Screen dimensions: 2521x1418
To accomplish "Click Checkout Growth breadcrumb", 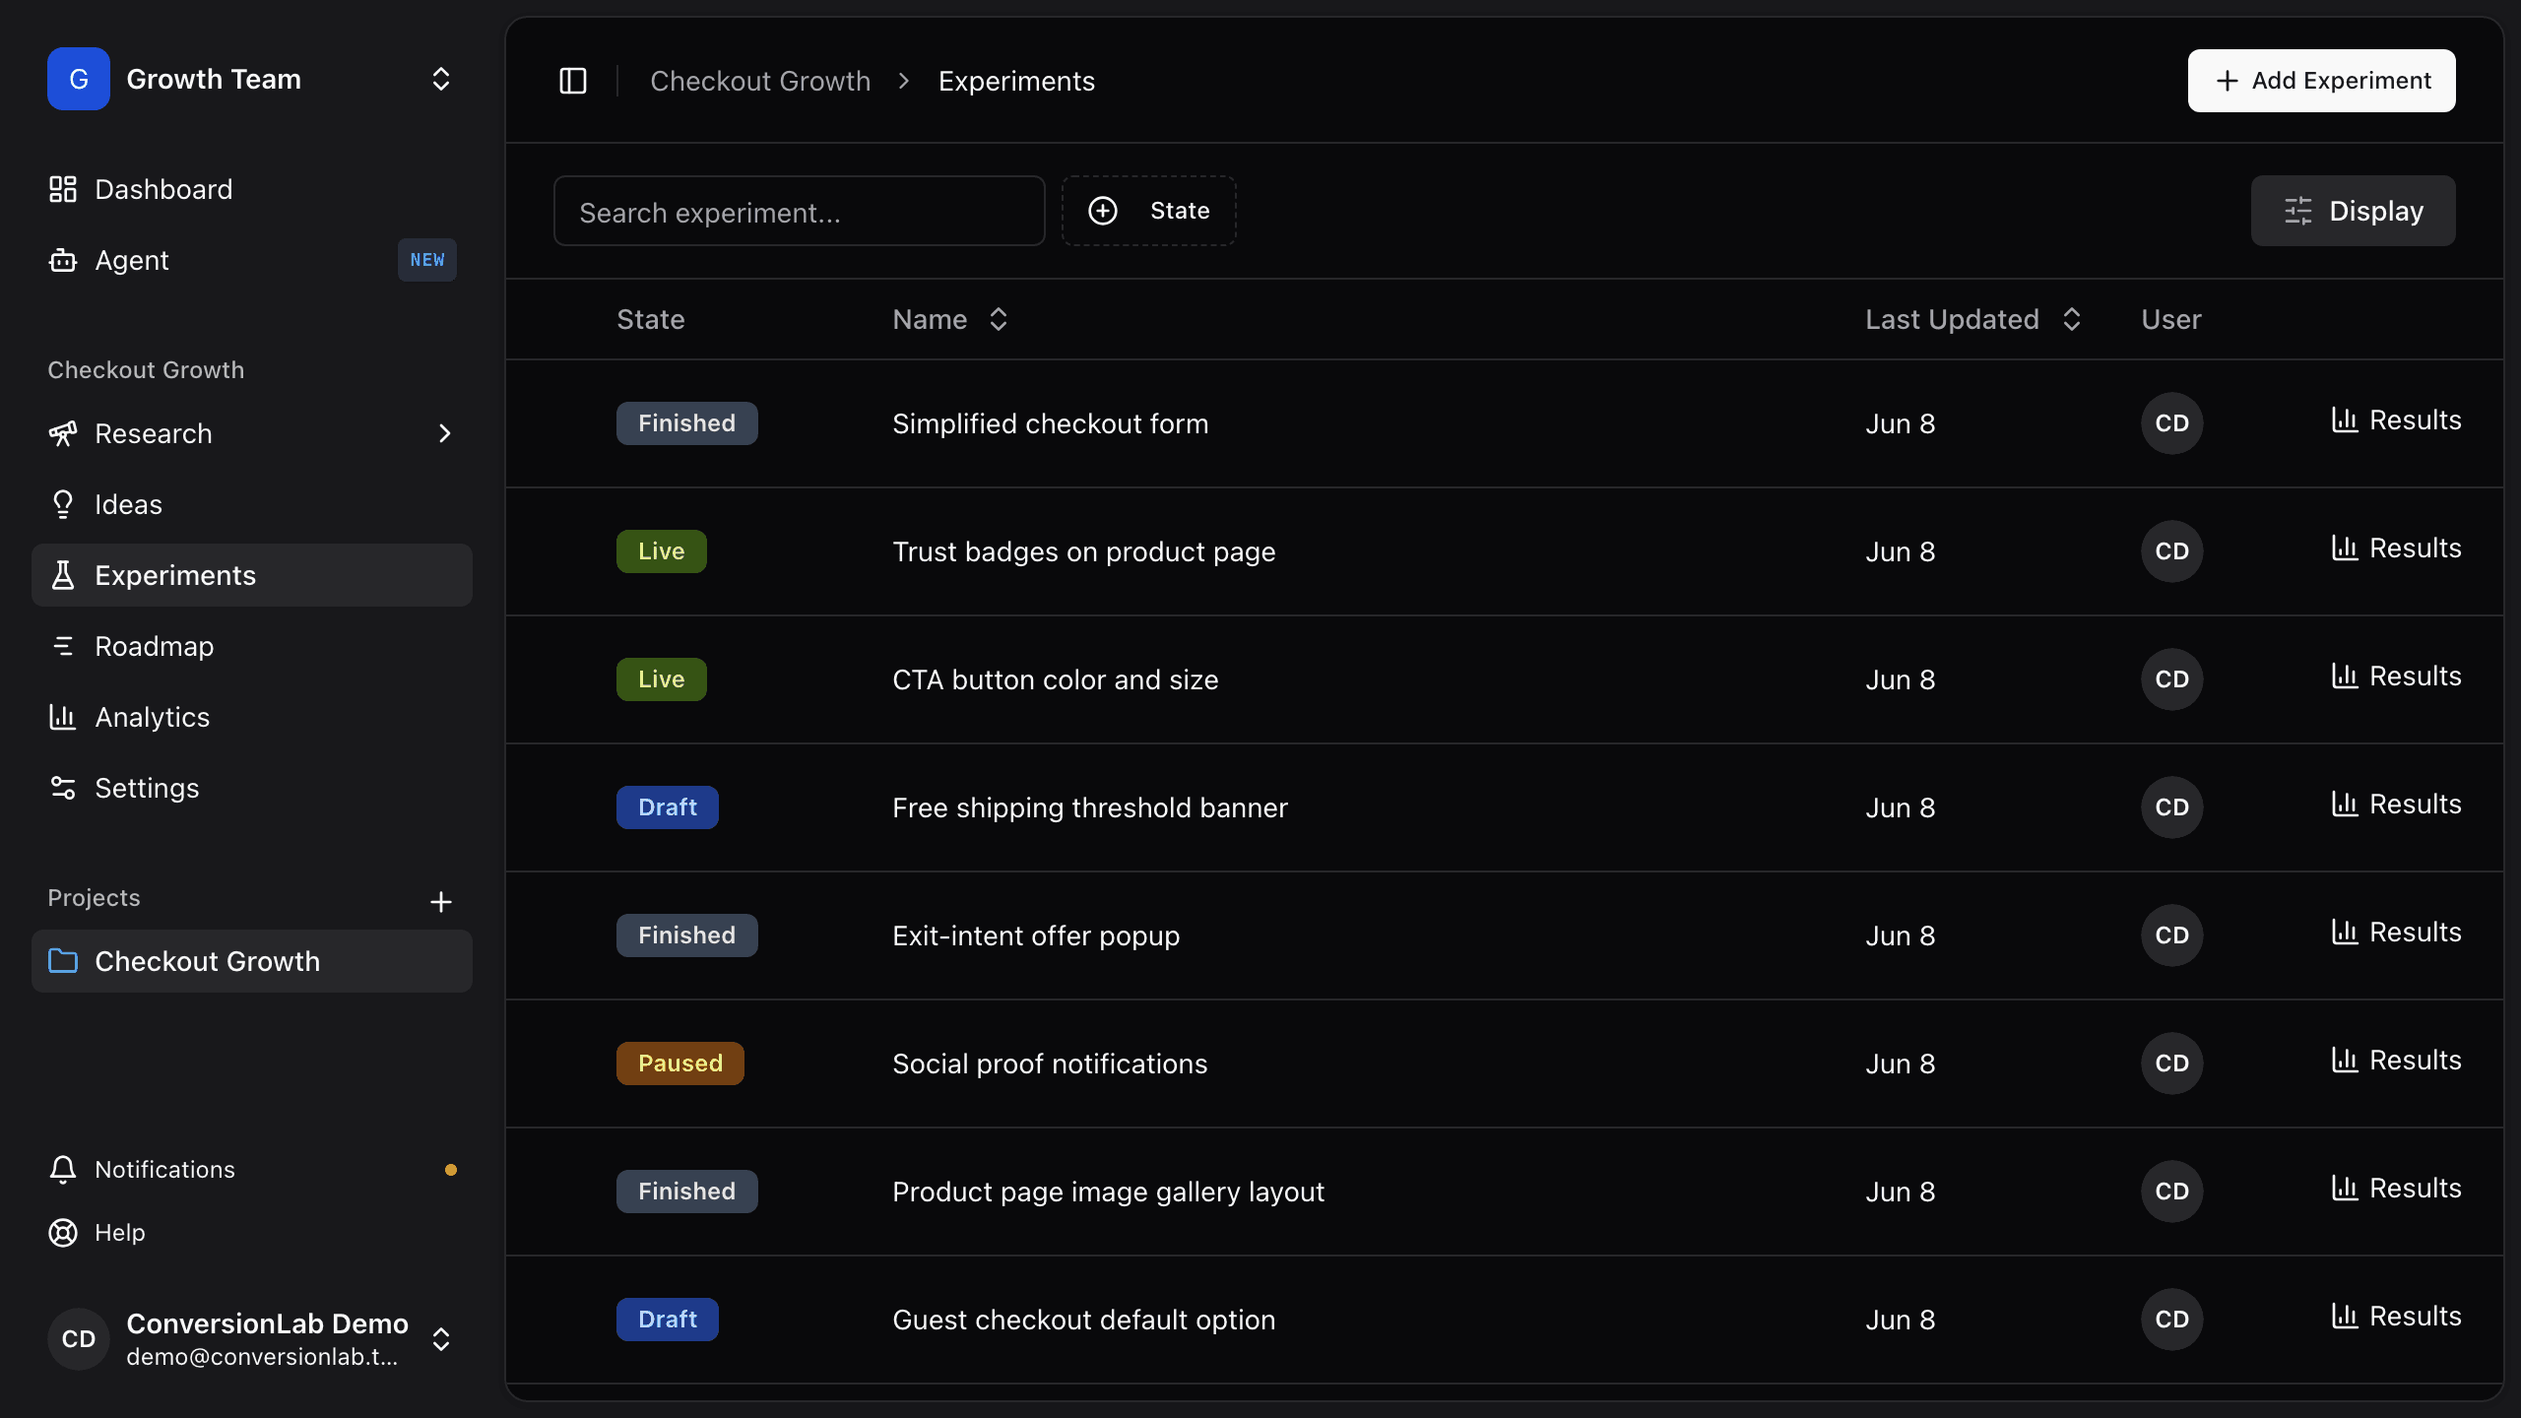I will coord(760,81).
